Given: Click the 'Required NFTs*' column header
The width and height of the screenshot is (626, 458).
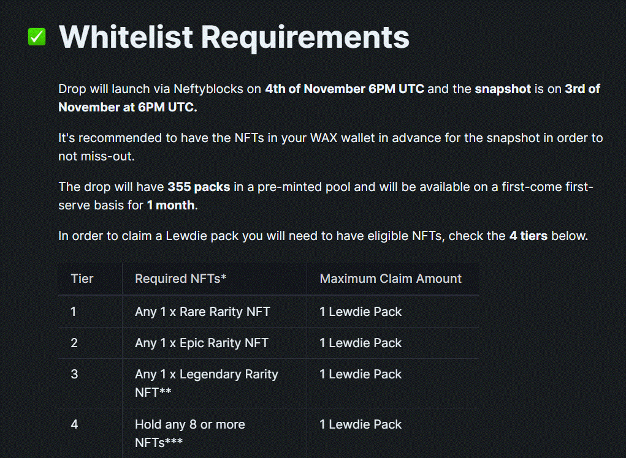Looking at the screenshot, I should click(x=181, y=279).
